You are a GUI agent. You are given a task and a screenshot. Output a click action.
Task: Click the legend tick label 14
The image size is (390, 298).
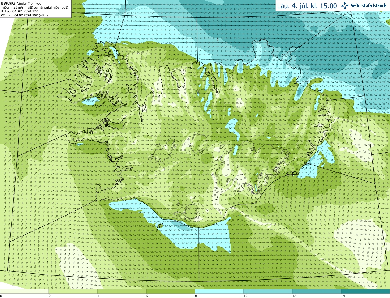(343, 296)
